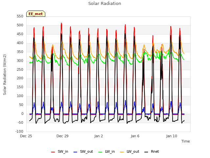210x158 pixels.
Task: Click the Time x-axis label
Action: click(x=186, y=141)
